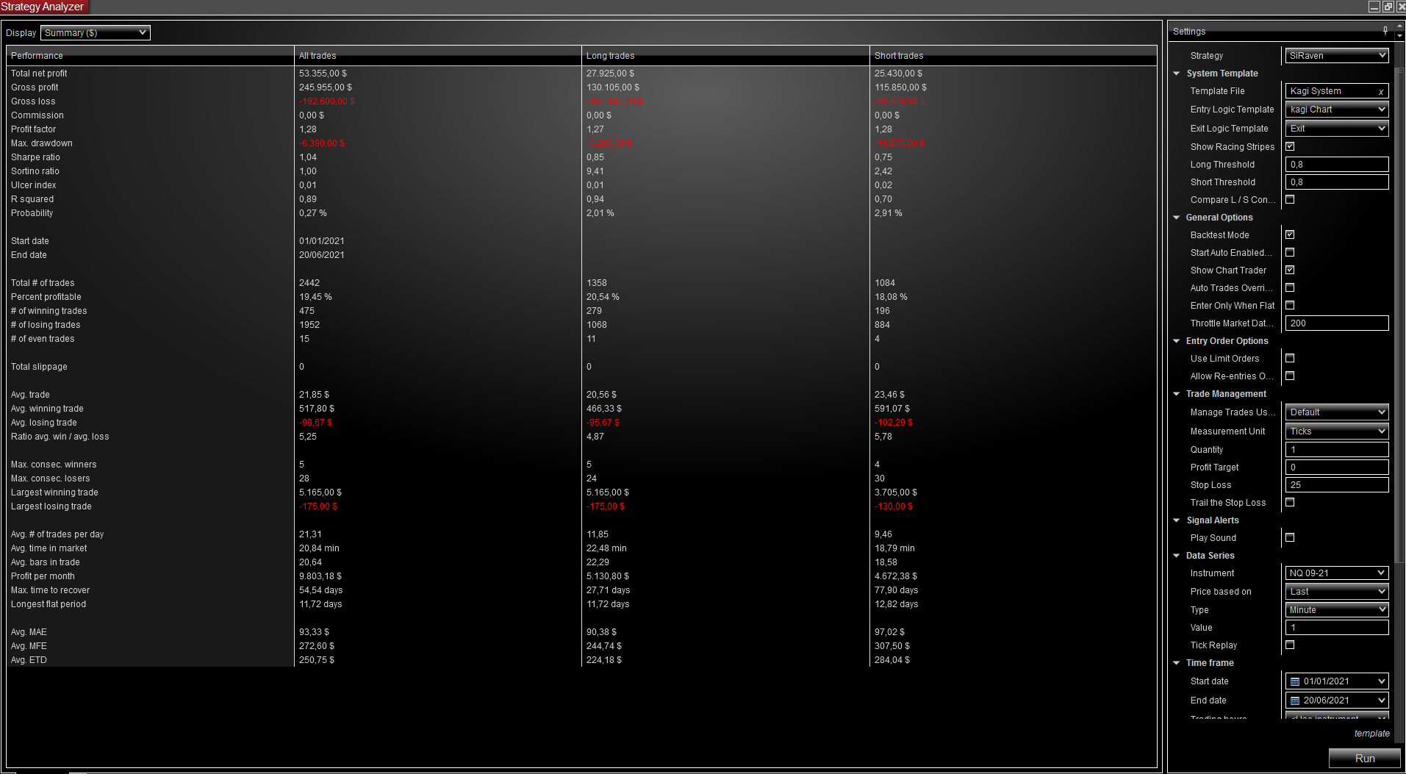This screenshot has height=774, width=1406.
Task: Collapse the General Options section
Action: tap(1177, 218)
